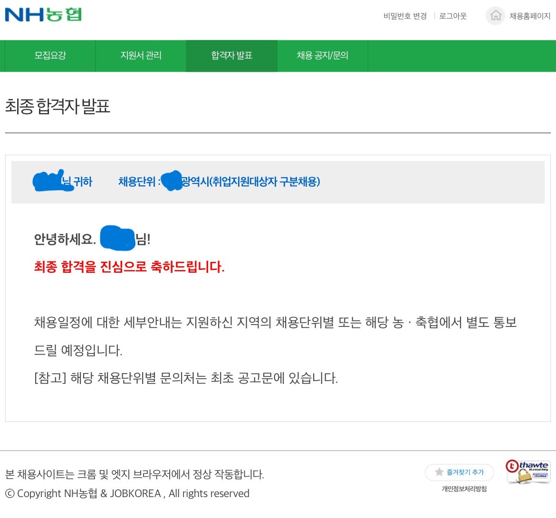Go to 채용홈페이지 text link

[x=529, y=16]
